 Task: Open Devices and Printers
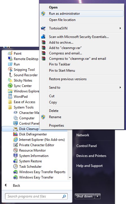click(x=91, y=156)
